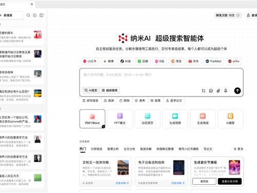Click 生成音乐节海报 card thumbnail
This screenshot has height=193, width=257.
pos(234,167)
